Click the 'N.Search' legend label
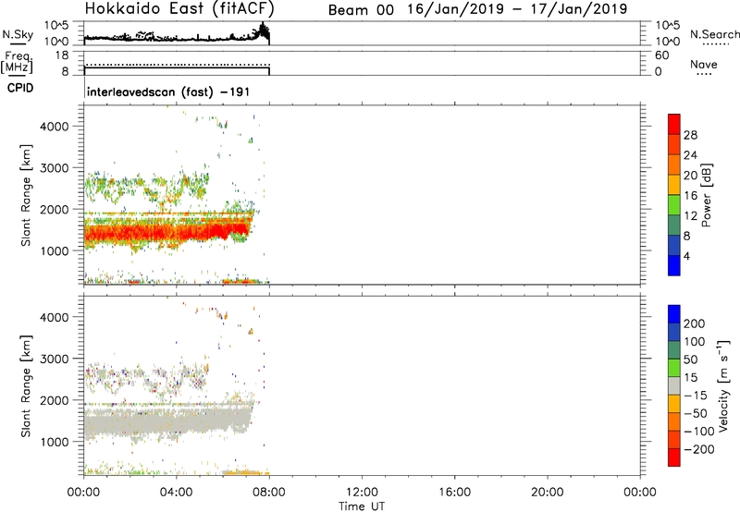 click(x=715, y=34)
